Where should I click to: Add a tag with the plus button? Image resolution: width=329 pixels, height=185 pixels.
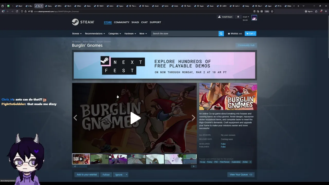pyautogui.click(x=250, y=162)
